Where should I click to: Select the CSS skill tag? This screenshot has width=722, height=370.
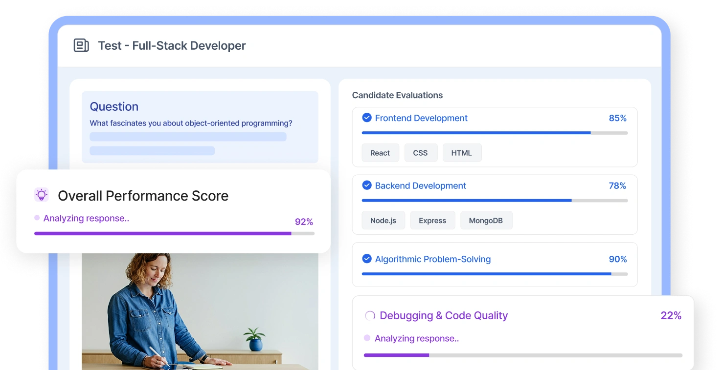coord(420,153)
